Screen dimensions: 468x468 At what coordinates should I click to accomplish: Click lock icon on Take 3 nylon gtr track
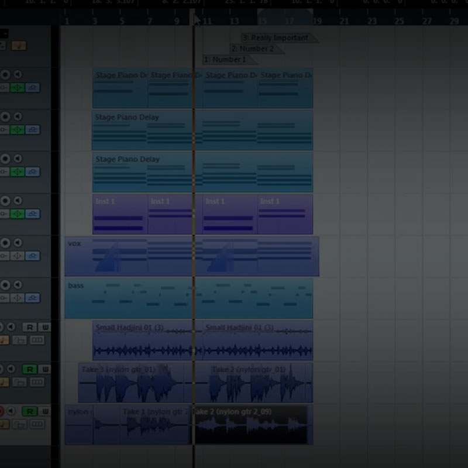point(19,382)
